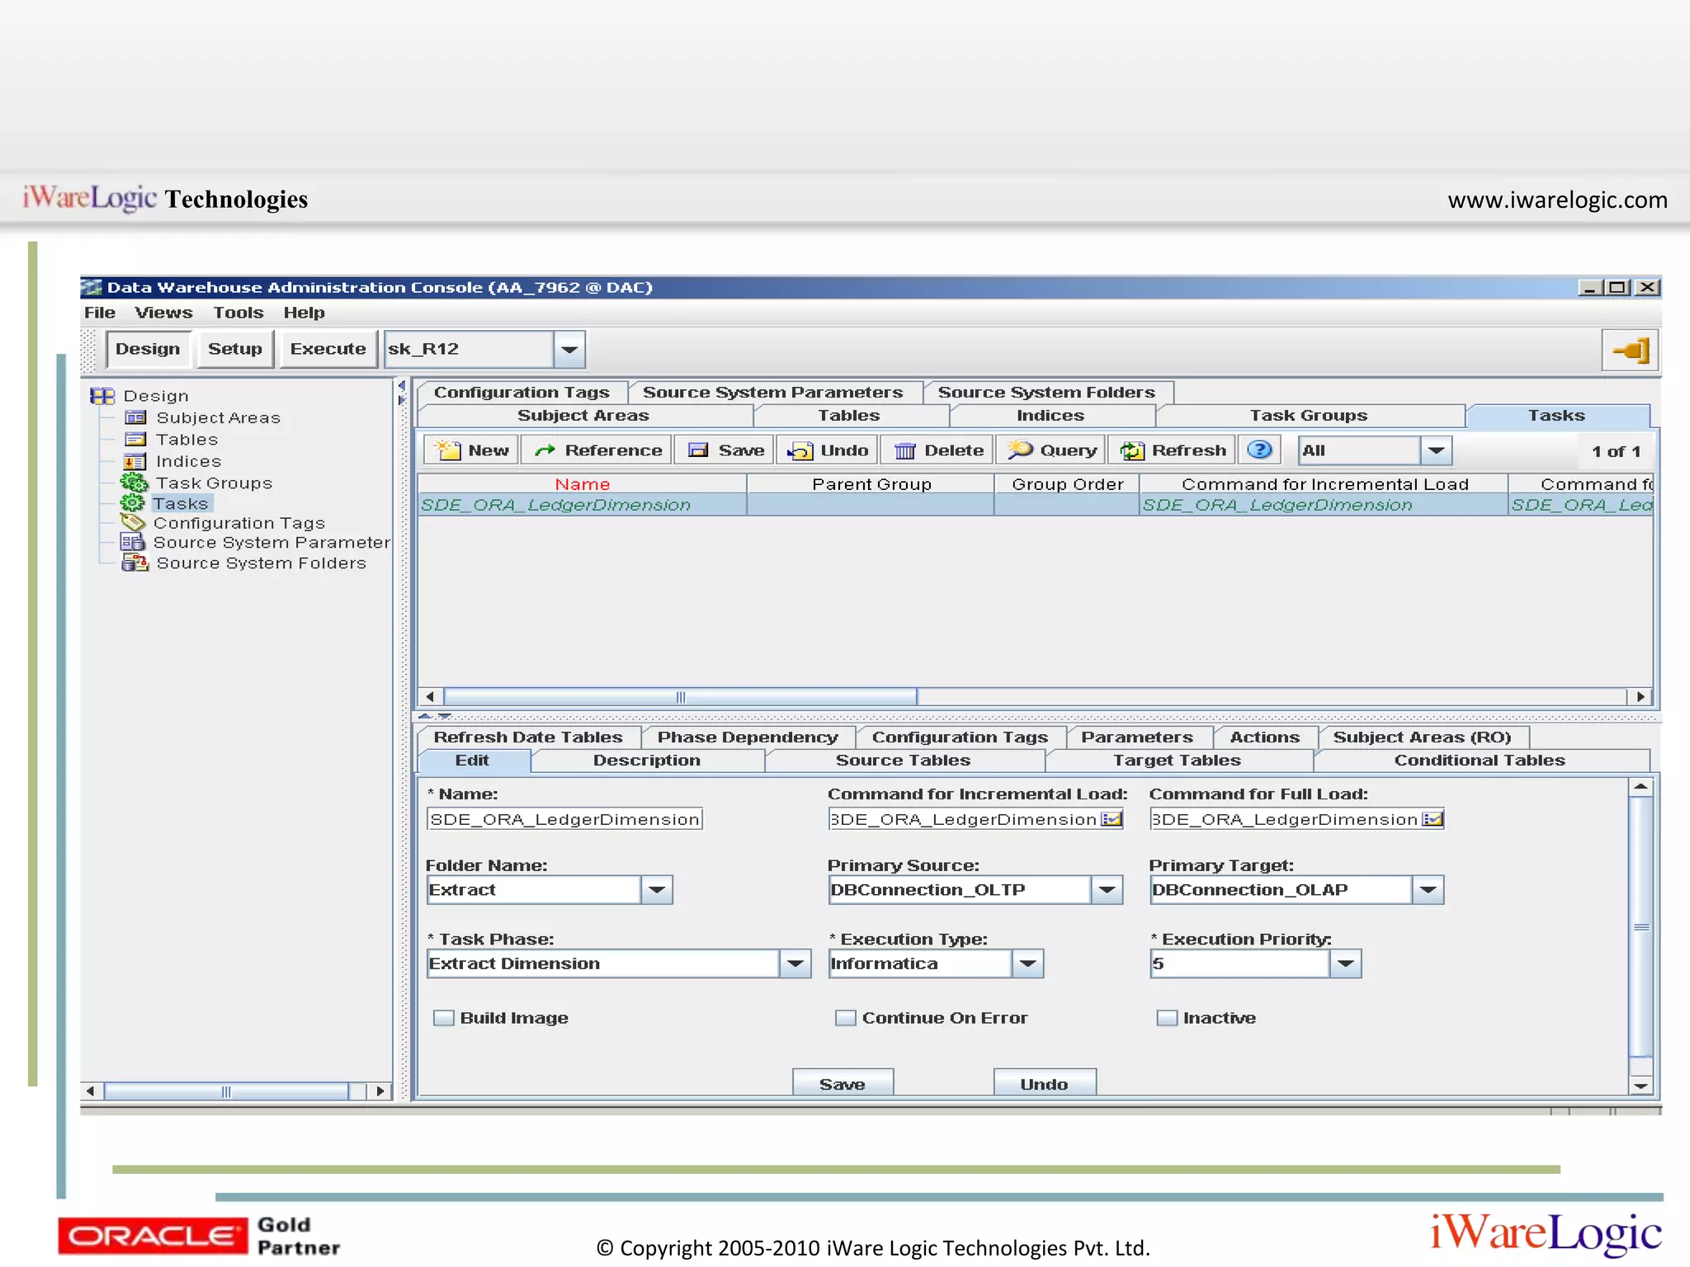This screenshot has width=1690, height=1267.
Task: Expand the sk_R12 container dropdown
Action: click(569, 350)
